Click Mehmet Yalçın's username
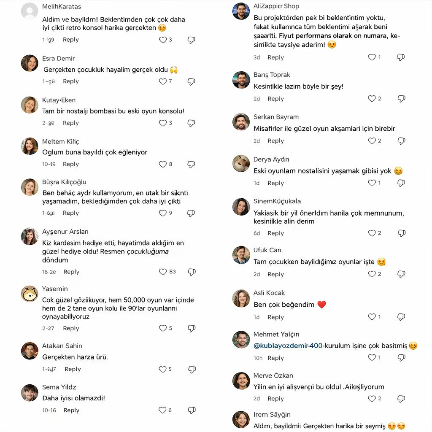Viewport: 432px width, 432px height. click(276, 335)
